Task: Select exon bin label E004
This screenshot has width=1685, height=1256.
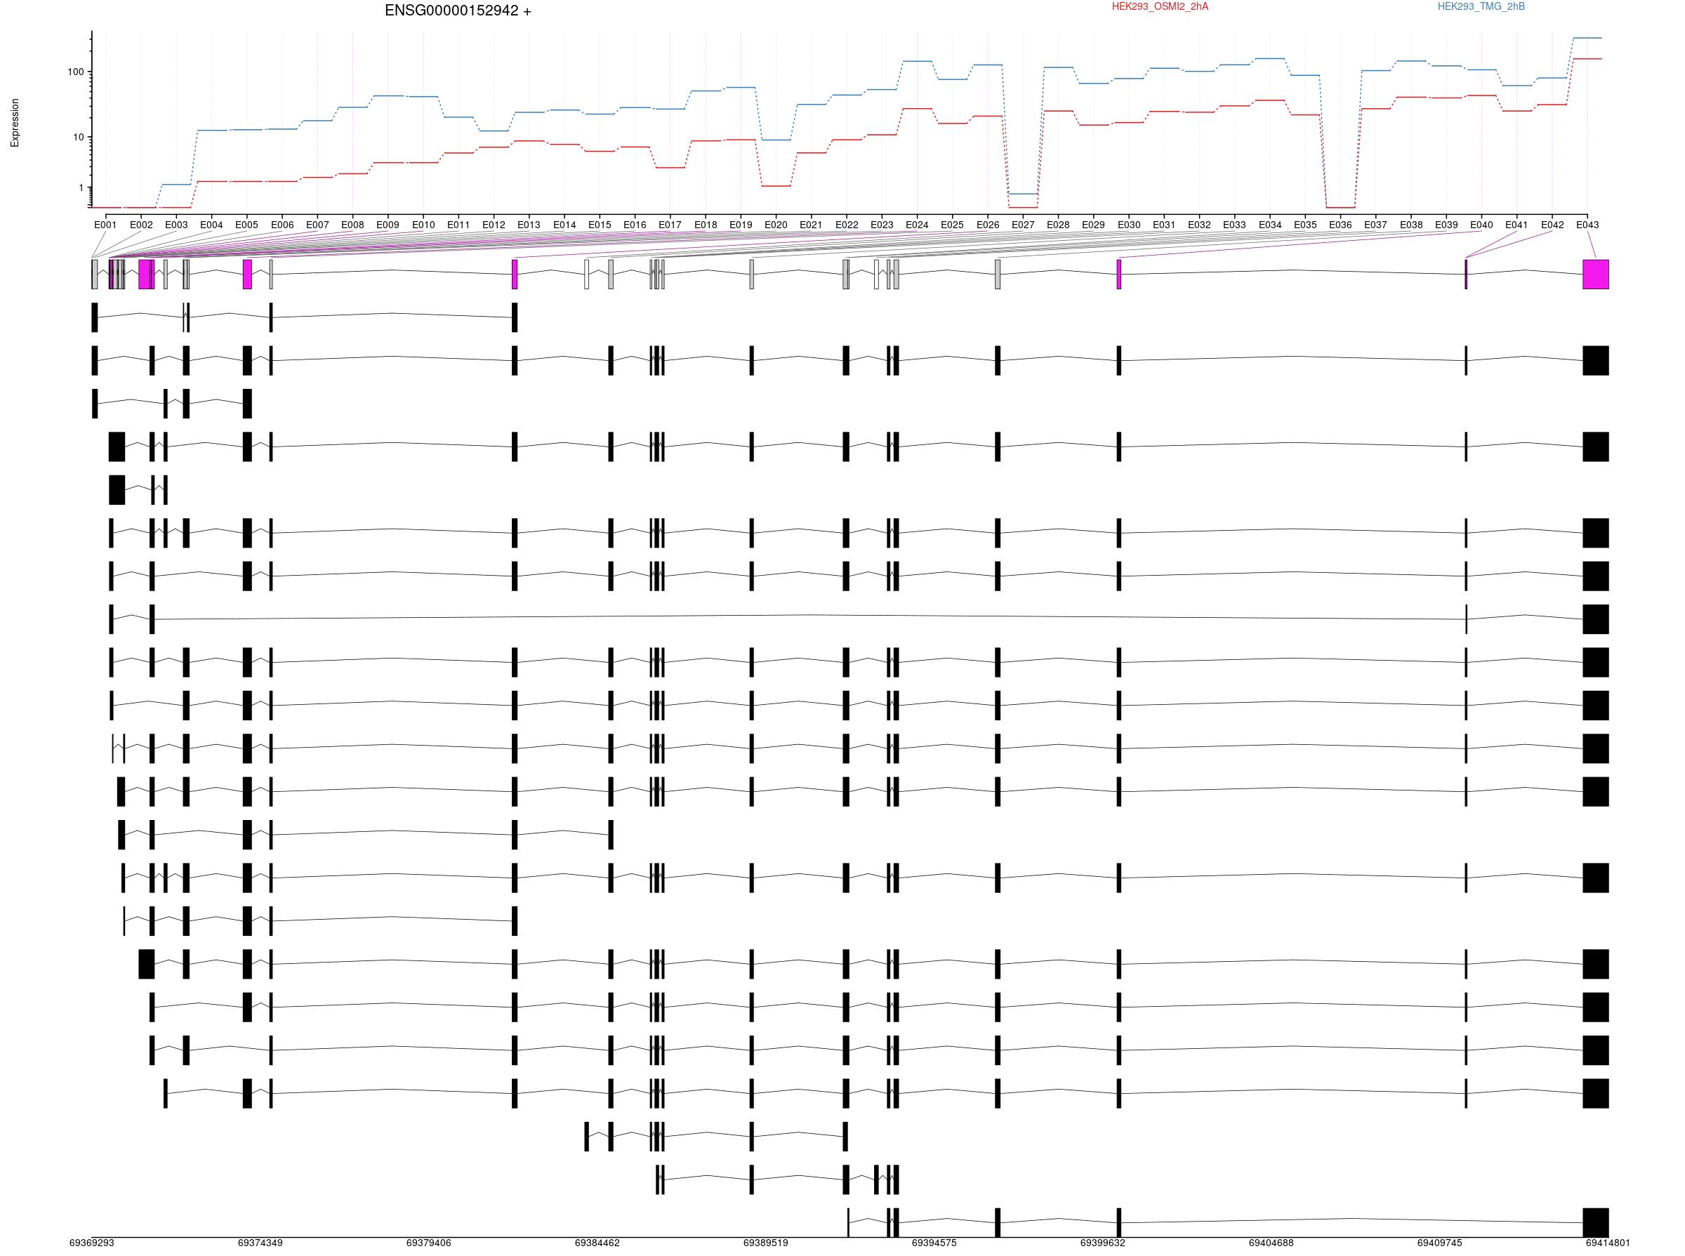Action: [211, 225]
